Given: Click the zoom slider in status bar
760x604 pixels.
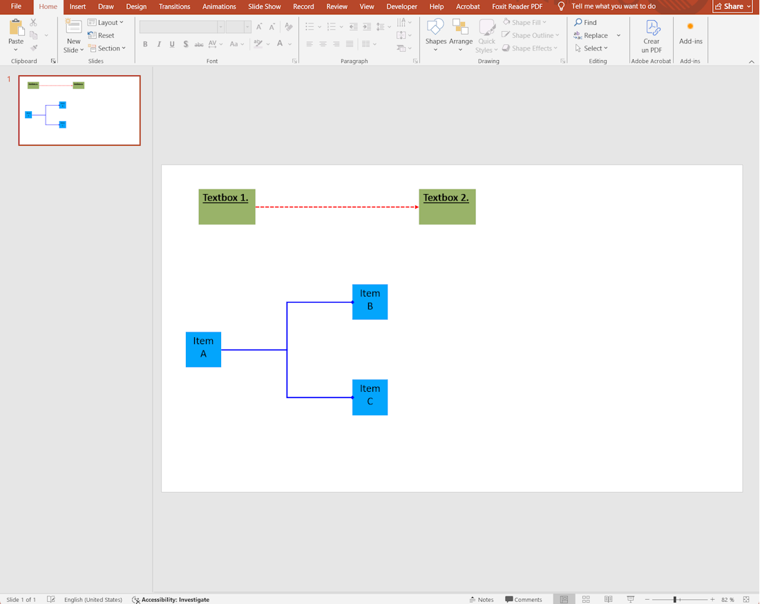Looking at the screenshot, I should 675,599.
